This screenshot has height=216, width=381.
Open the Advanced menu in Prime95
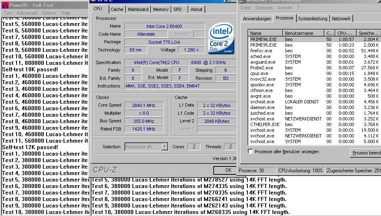(27, 13)
